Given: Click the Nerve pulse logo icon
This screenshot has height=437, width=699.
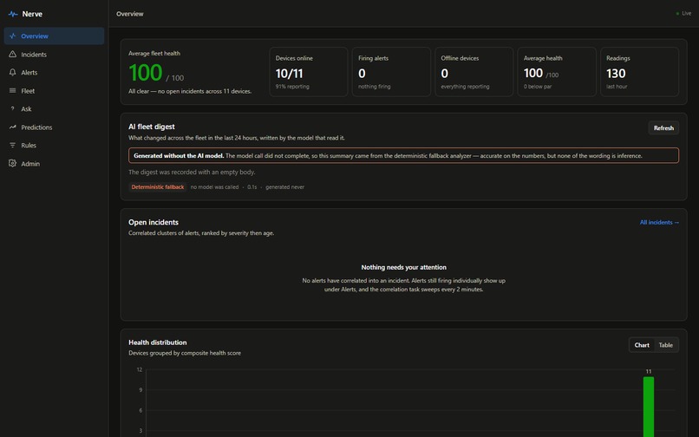Looking at the screenshot, I should pyautogui.click(x=13, y=14).
